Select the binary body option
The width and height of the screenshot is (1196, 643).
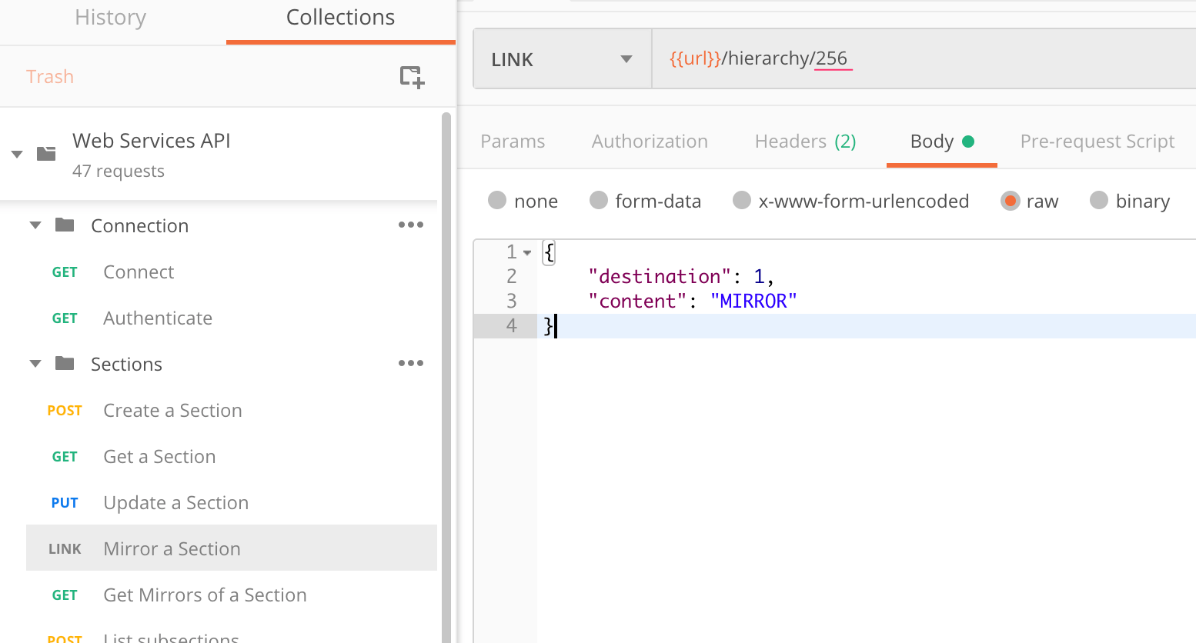pos(1099,202)
